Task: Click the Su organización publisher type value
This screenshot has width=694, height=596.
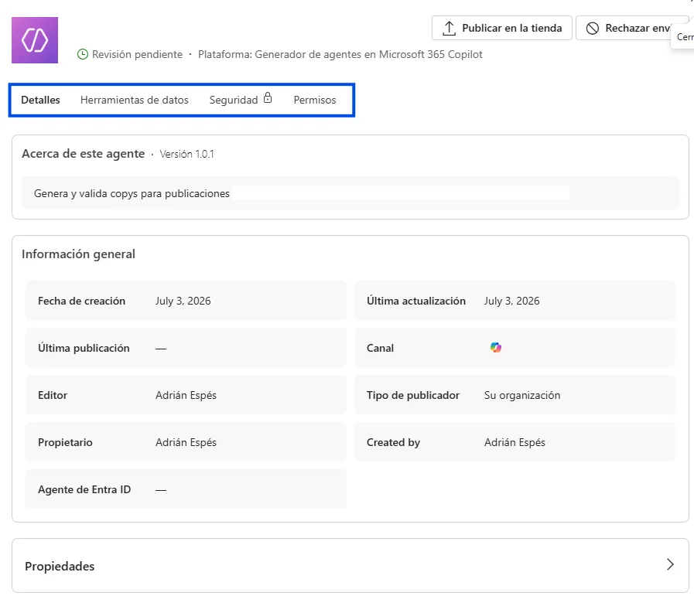Action: 522,395
